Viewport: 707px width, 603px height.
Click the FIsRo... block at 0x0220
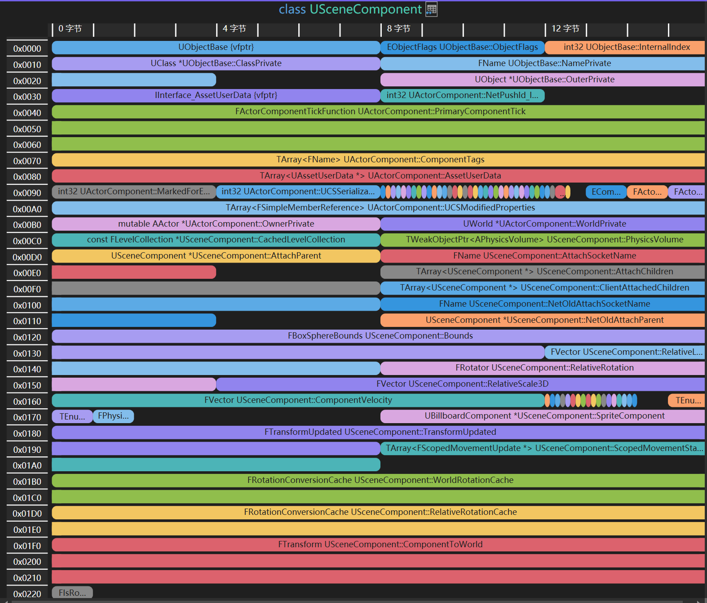[x=72, y=593]
